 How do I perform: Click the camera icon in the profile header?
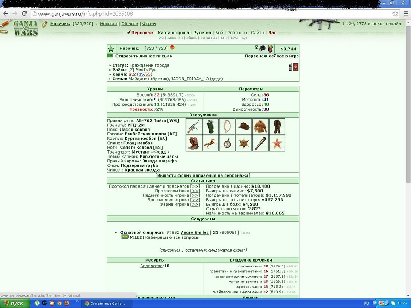click(263, 48)
